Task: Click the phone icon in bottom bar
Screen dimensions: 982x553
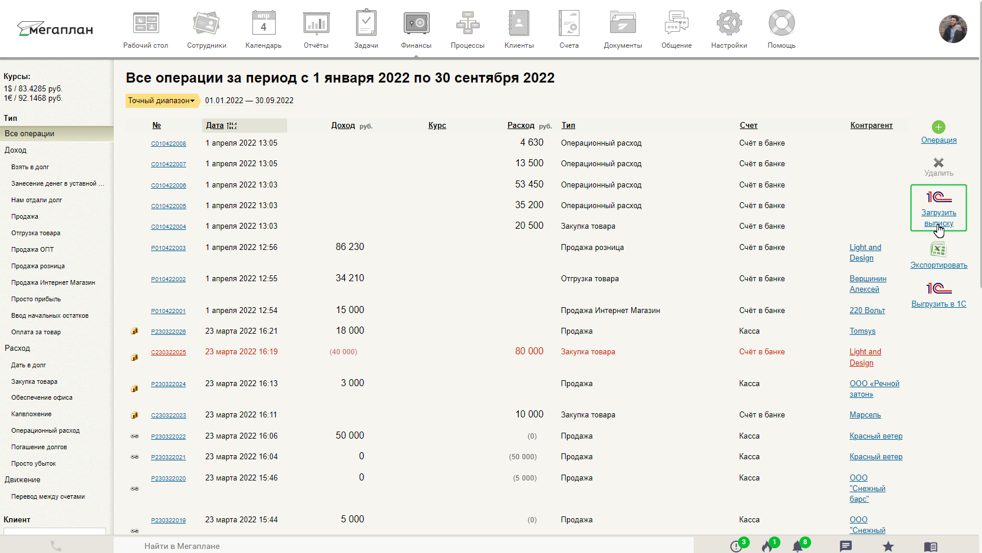Action: (x=56, y=546)
